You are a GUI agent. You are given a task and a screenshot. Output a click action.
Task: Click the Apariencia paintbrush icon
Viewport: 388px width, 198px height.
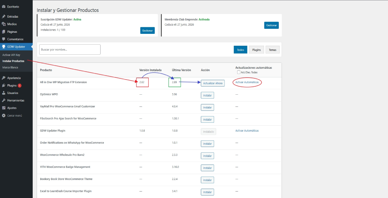click(x=4, y=78)
